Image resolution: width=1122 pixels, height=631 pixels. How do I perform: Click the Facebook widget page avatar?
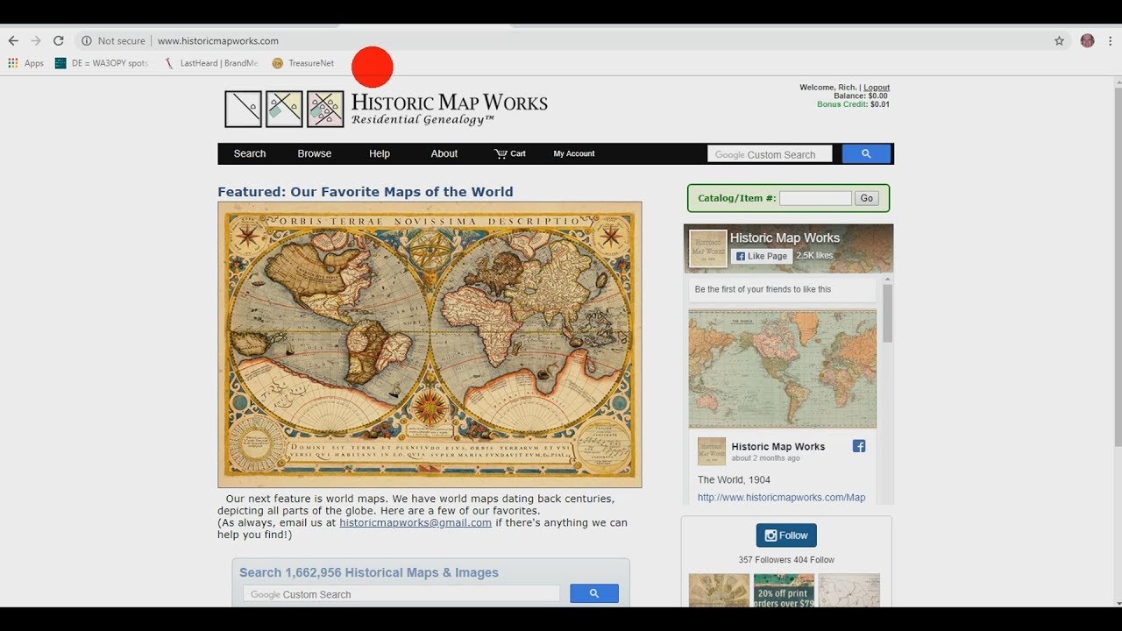[708, 249]
